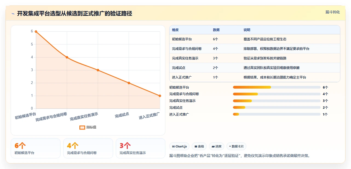
Task: Click the 6个 初始候选平台 data card
Action: click(x=36, y=148)
